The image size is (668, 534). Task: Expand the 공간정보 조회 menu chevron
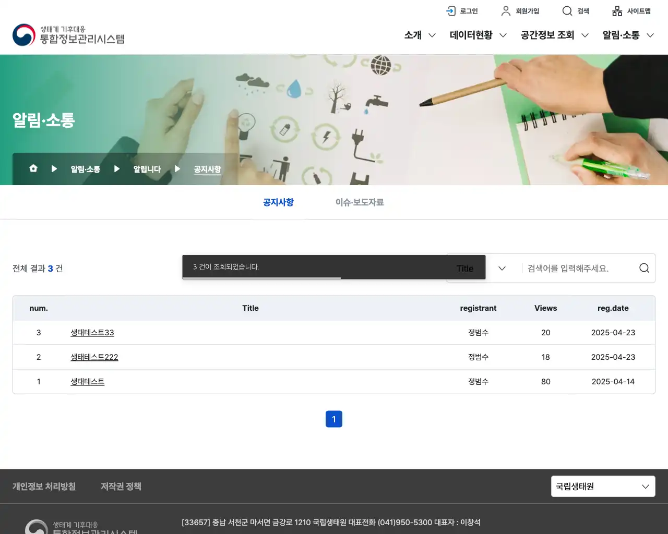pyautogui.click(x=585, y=35)
